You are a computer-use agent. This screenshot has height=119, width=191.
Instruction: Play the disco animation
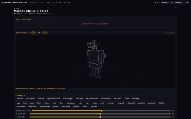[61, 103]
